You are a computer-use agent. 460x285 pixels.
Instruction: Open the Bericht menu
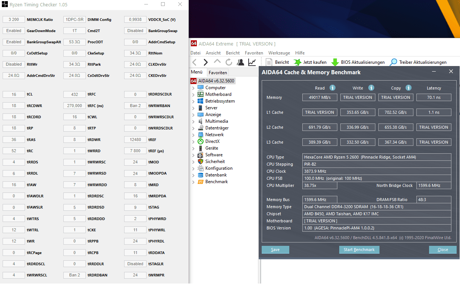[x=233, y=53]
